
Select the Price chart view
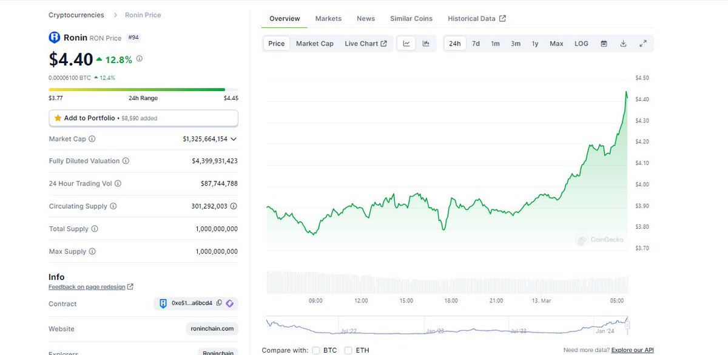pos(277,44)
